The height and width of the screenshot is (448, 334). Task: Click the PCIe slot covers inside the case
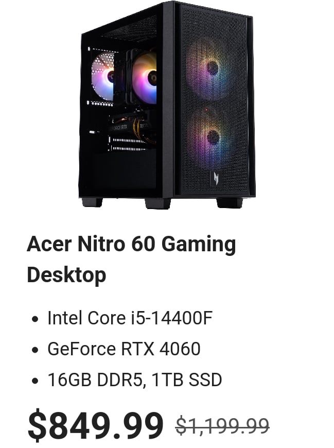(x=128, y=144)
